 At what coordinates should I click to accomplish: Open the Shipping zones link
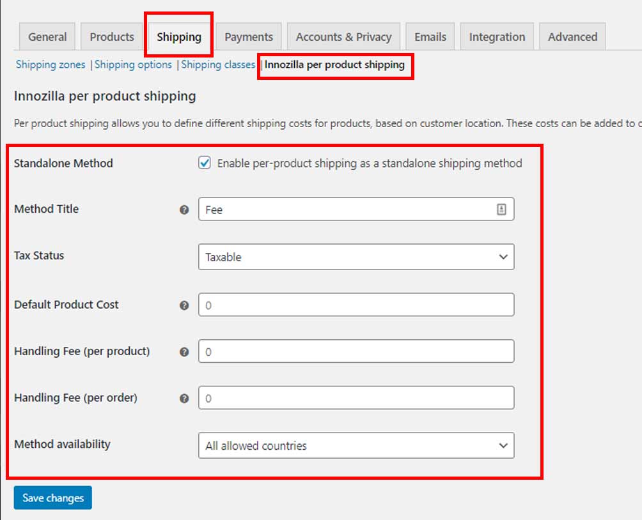[51, 65]
